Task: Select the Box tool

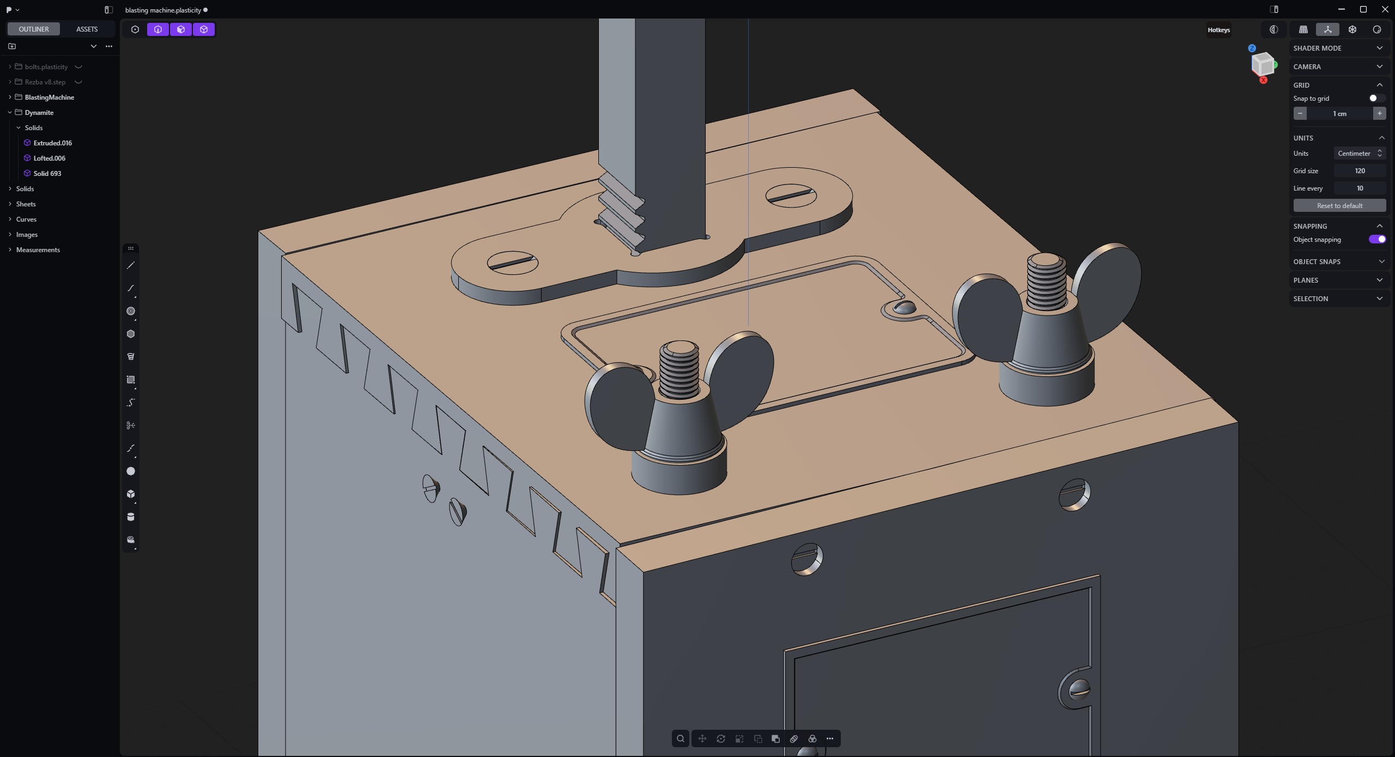Action: [x=131, y=494]
